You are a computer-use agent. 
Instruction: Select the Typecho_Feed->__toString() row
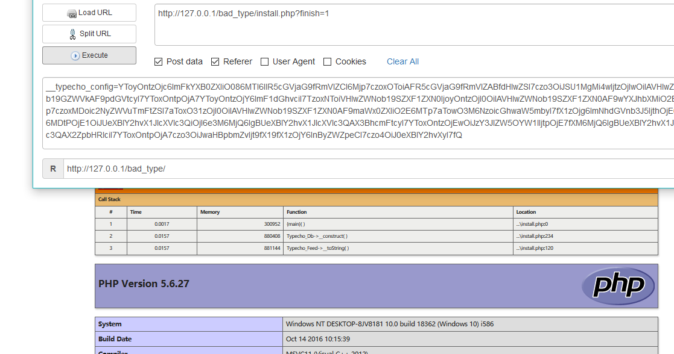[318, 248]
